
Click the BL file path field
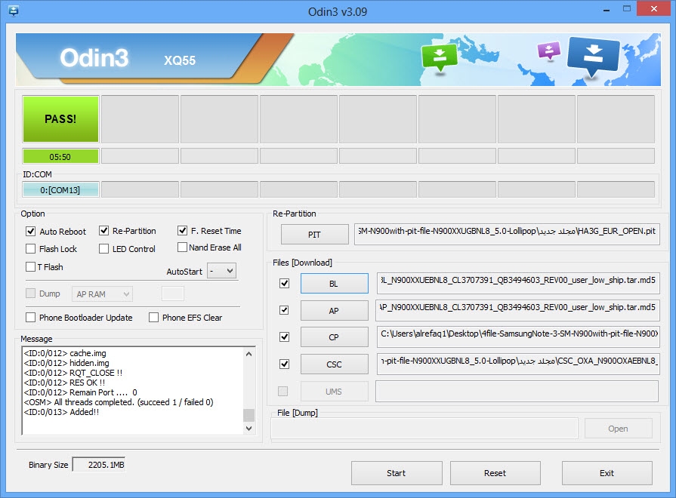[518, 283]
